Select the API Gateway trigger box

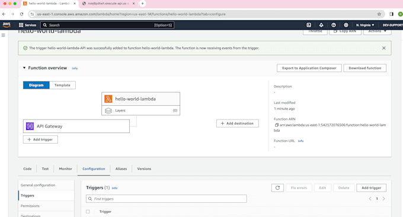click(76, 126)
